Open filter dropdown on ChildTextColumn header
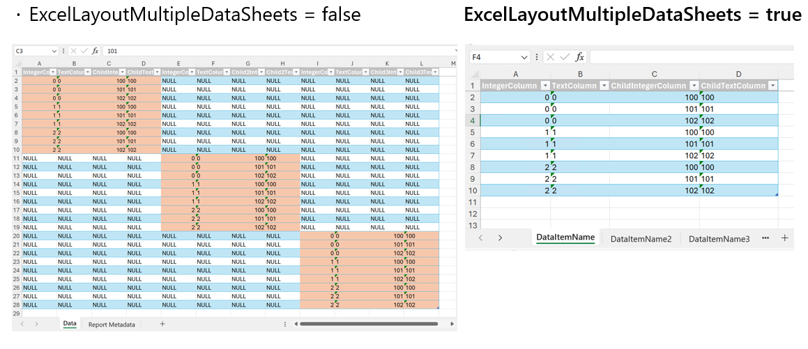 pos(772,86)
